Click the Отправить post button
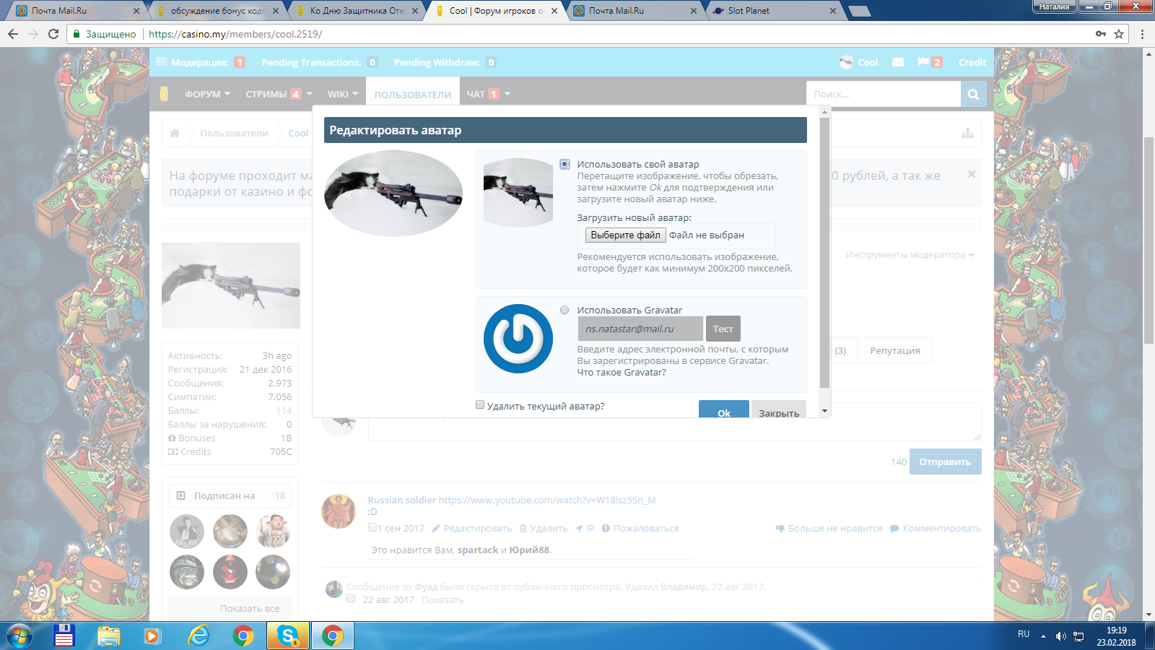Viewport: 1155px width, 650px height. tap(945, 461)
